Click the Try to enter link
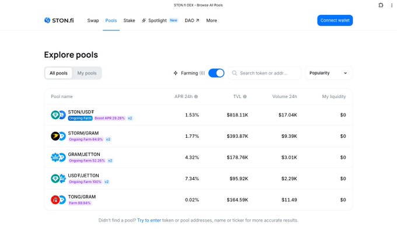This screenshot has width=397, height=248. (149, 221)
